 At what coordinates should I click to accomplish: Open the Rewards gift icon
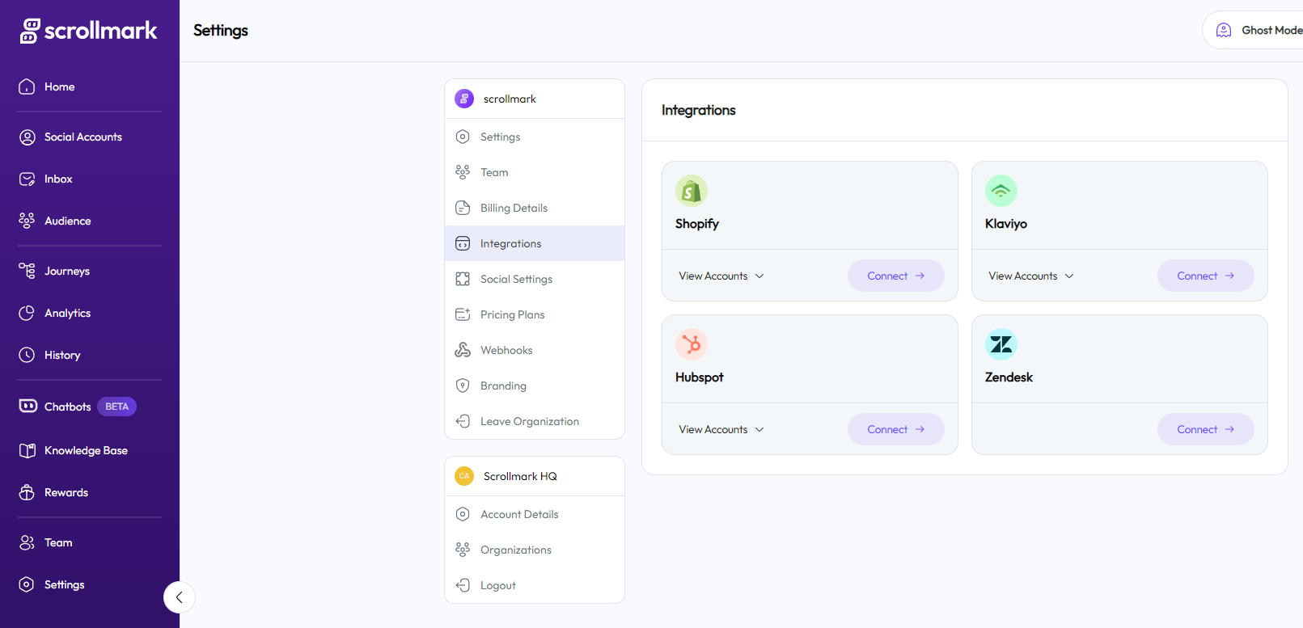pos(27,492)
